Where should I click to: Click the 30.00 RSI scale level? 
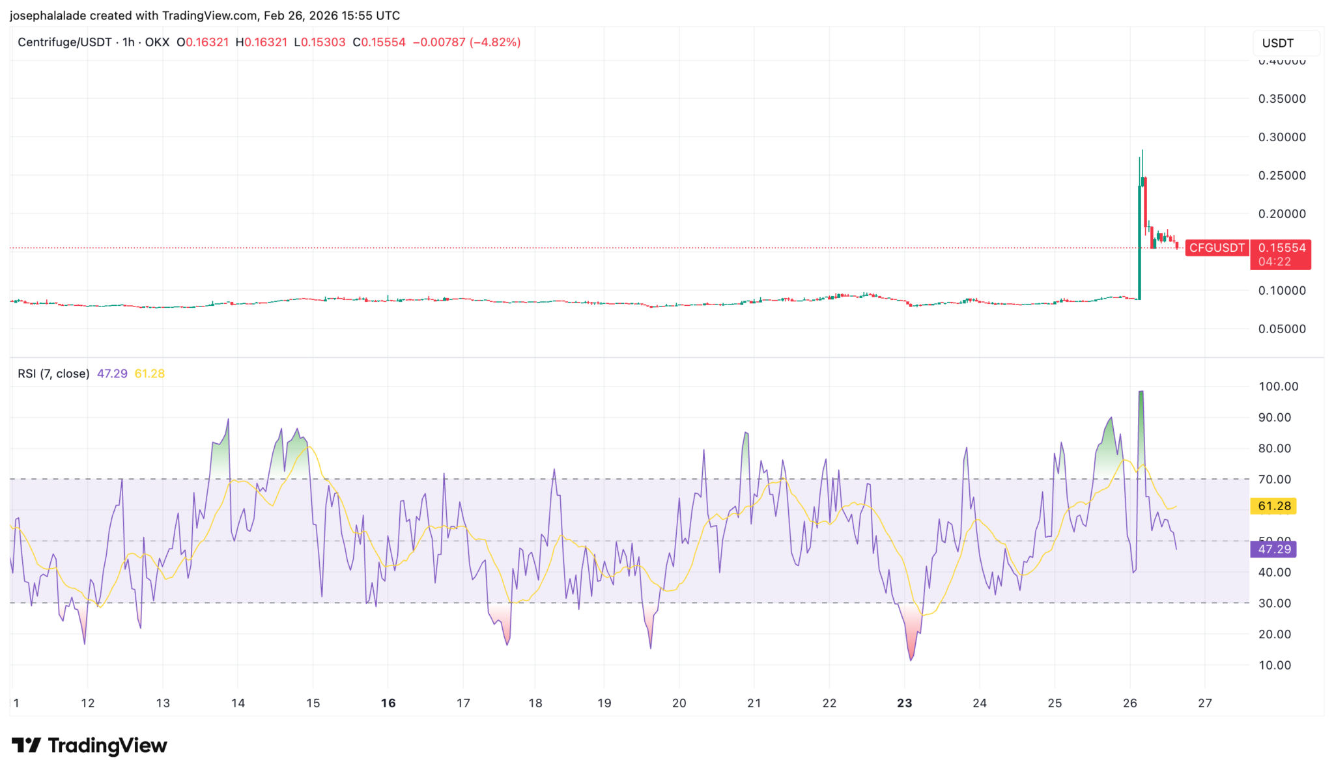click(x=1274, y=603)
